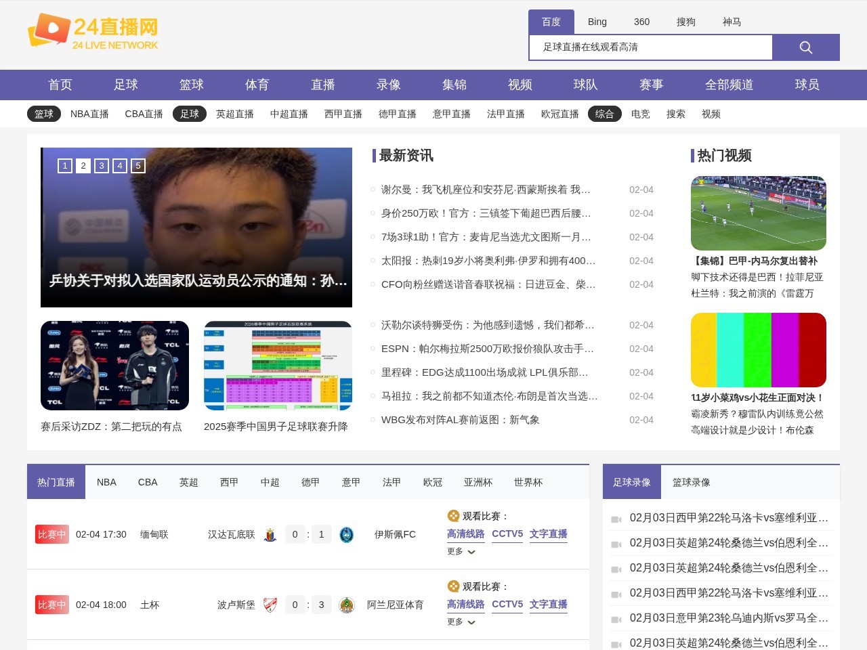
Task: Click 伊斯佩FC team badge icon
Action: point(347,535)
